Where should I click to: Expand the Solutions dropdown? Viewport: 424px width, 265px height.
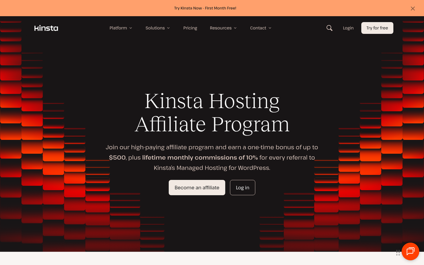click(157, 28)
